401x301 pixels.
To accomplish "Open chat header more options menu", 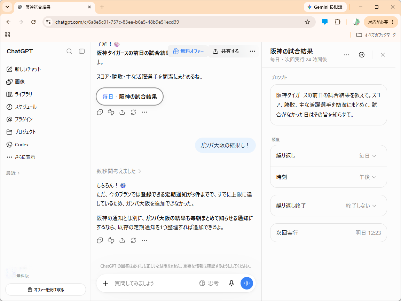I will pyautogui.click(x=252, y=51).
